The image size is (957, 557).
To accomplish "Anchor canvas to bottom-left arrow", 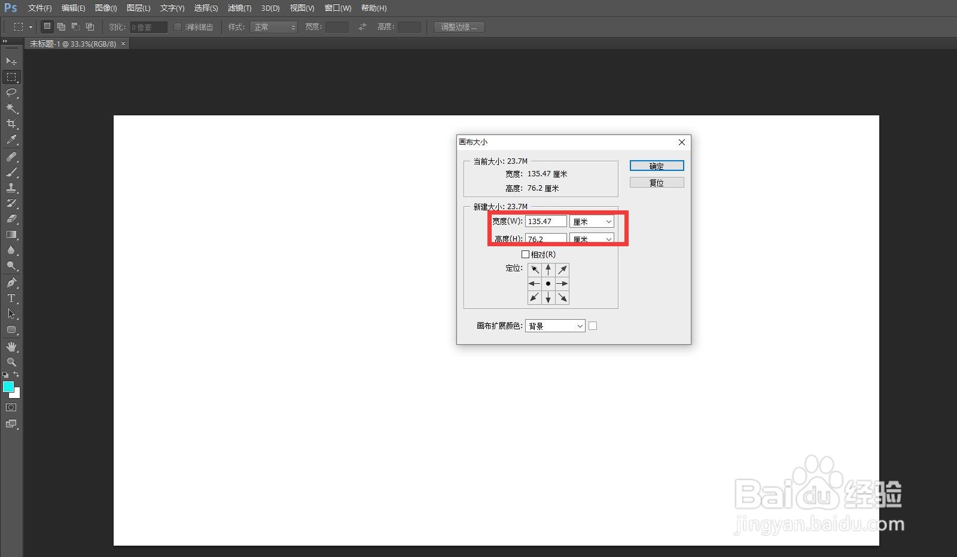I will (x=535, y=297).
